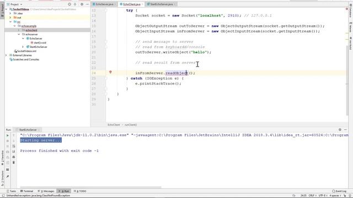Viewport: 353px width, 198px height.
Task: Click the Dump Threads camera icon
Action: 7,152
